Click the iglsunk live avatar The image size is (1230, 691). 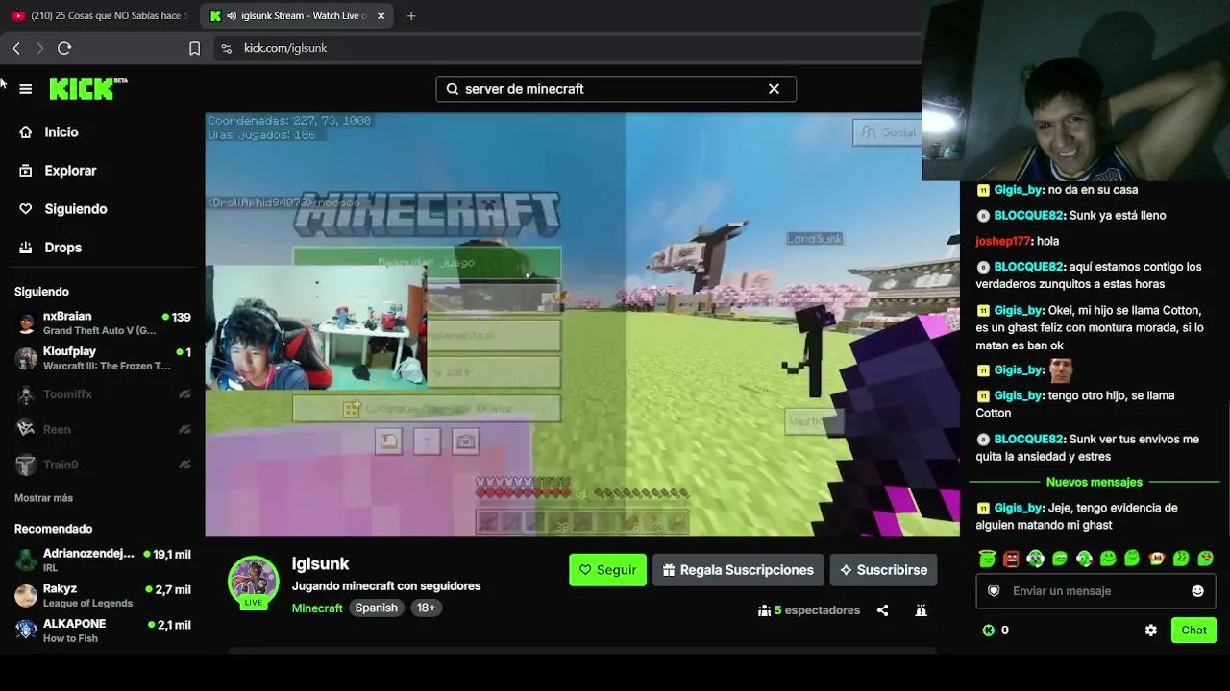pos(253,582)
